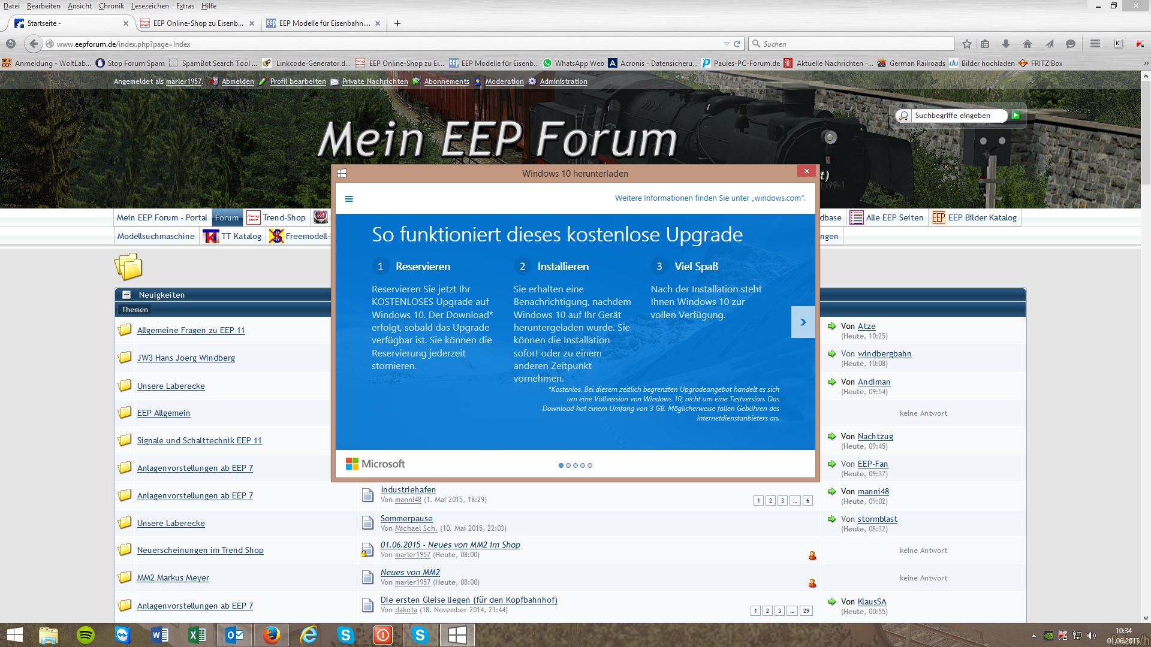This screenshot has width=1151, height=647.
Task: Open Spotify from the taskbar
Action: [x=86, y=634]
